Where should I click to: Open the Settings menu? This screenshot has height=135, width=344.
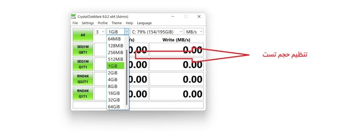[88, 23]
